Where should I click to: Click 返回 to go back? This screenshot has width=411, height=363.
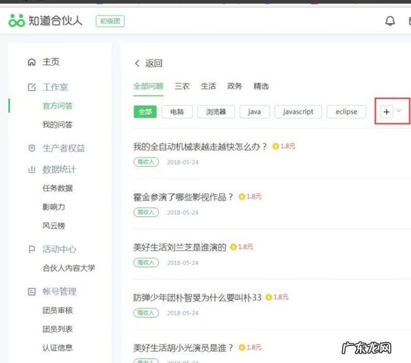154,63
